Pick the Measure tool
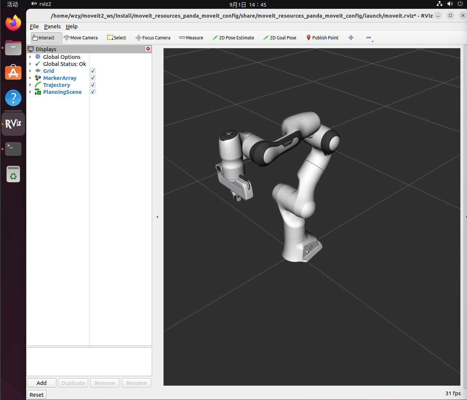The height and width of the screenshot is (400, 467). (x=191, y=38)
